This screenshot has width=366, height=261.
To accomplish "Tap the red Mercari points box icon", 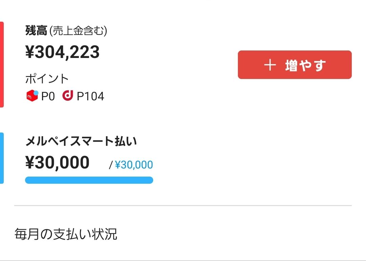I will pyautogui.click(x=32, y=96).
